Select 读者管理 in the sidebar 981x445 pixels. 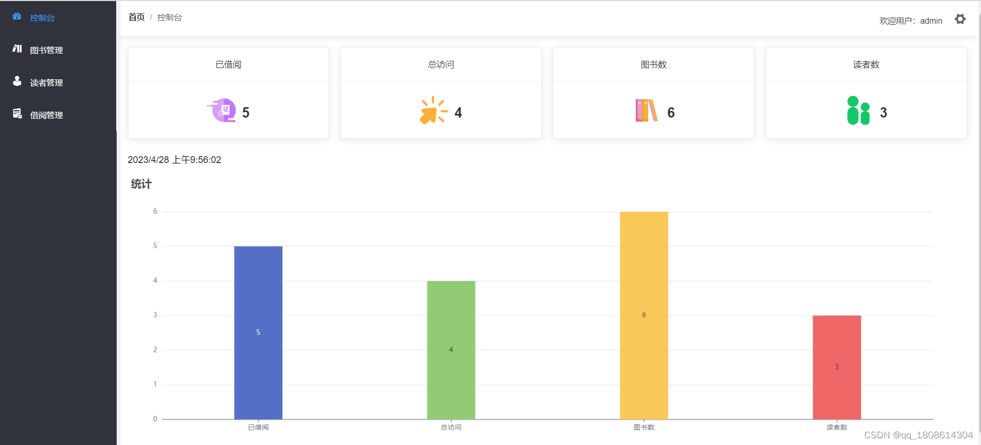pyautogui.click(x=46, y=83)
